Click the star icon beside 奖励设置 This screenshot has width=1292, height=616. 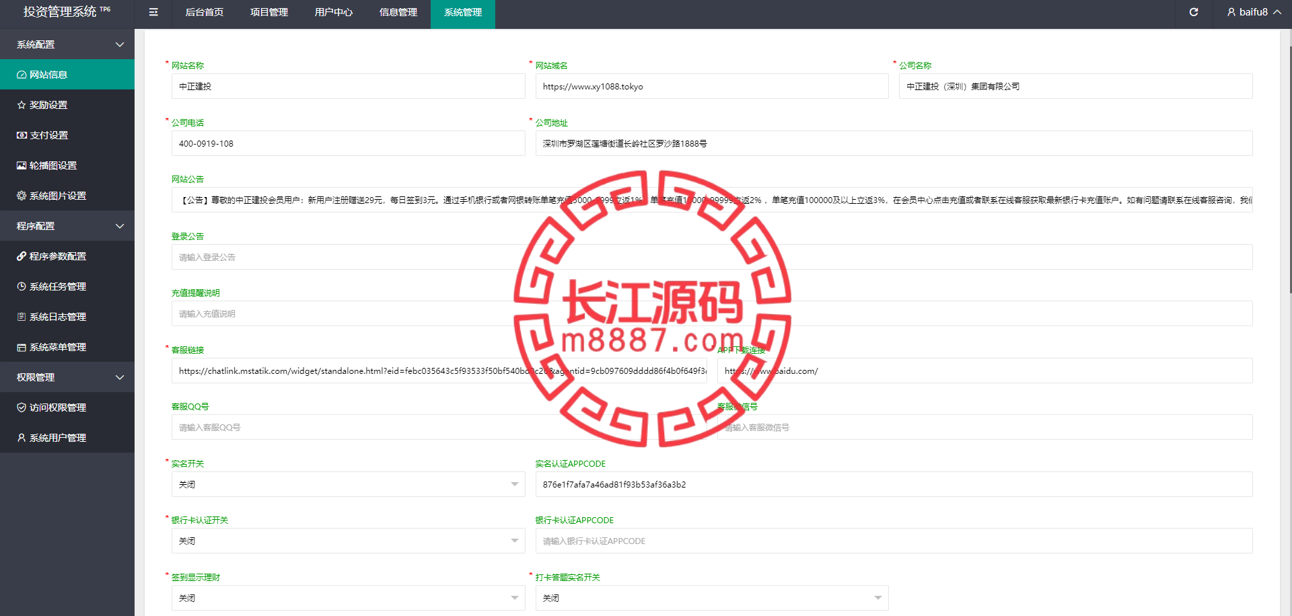click(22, 105)
